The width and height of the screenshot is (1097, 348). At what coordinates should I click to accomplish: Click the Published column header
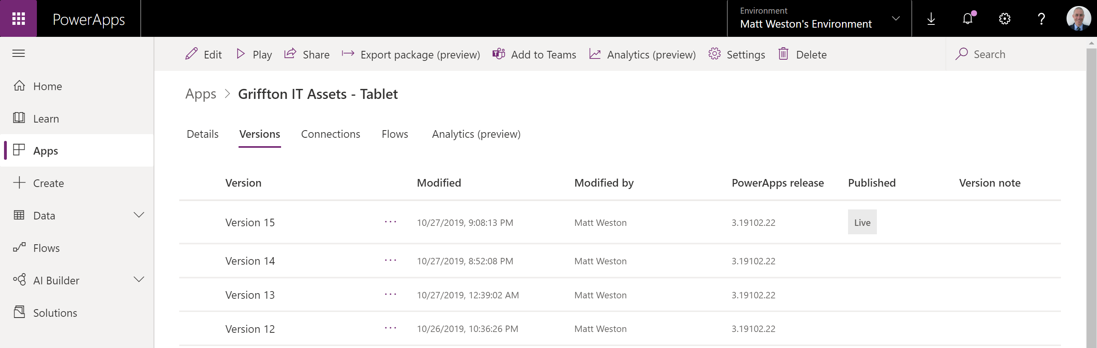pyautogui.click(x=872, y=183)
